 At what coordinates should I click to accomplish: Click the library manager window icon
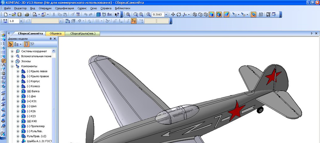[99, 15]
